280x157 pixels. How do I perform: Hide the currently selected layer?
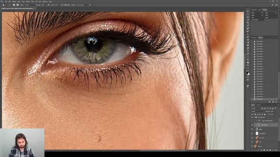[252, 125]
